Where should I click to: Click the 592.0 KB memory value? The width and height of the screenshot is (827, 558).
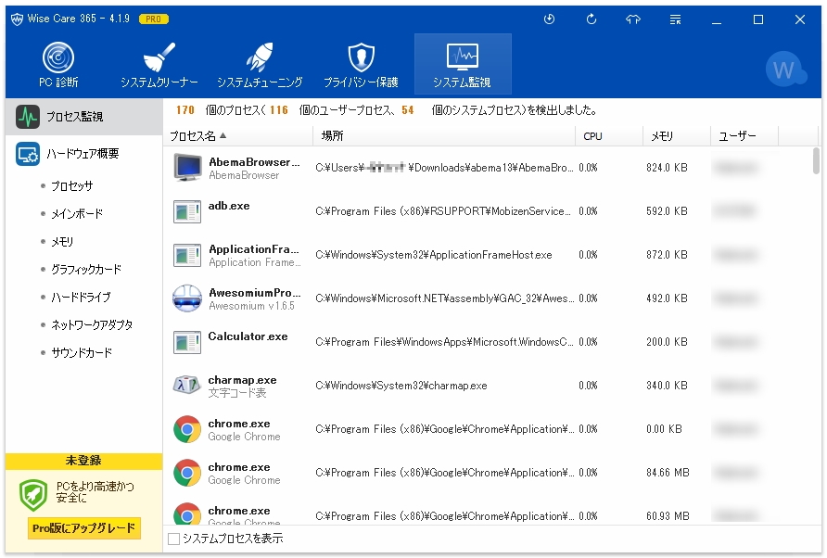tap(667, 211)
